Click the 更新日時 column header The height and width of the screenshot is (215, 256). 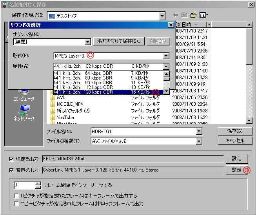pyautogui.click(x=191, y=25)
